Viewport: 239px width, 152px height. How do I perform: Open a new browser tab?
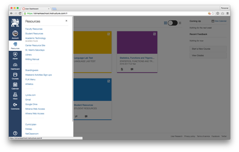point(54,9)
